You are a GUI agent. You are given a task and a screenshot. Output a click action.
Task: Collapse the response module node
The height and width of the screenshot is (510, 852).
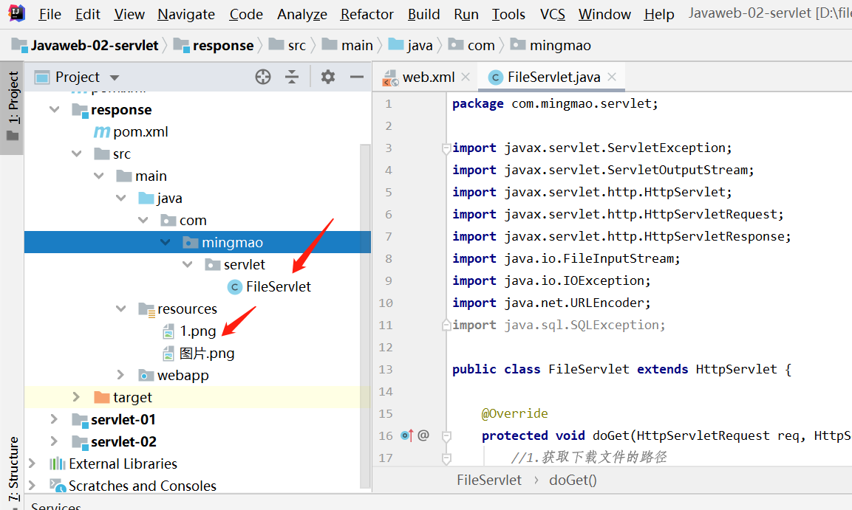(x=55, y=109)
